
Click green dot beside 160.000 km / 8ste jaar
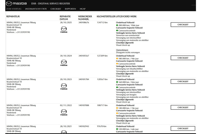coord(117,82)
